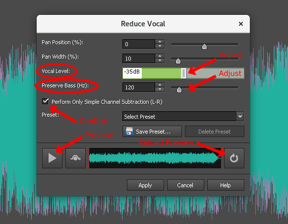Screen dimensions: 288x224
Task: Cancel the Reduce Vocal dialog
Action: tap(185, 185)
